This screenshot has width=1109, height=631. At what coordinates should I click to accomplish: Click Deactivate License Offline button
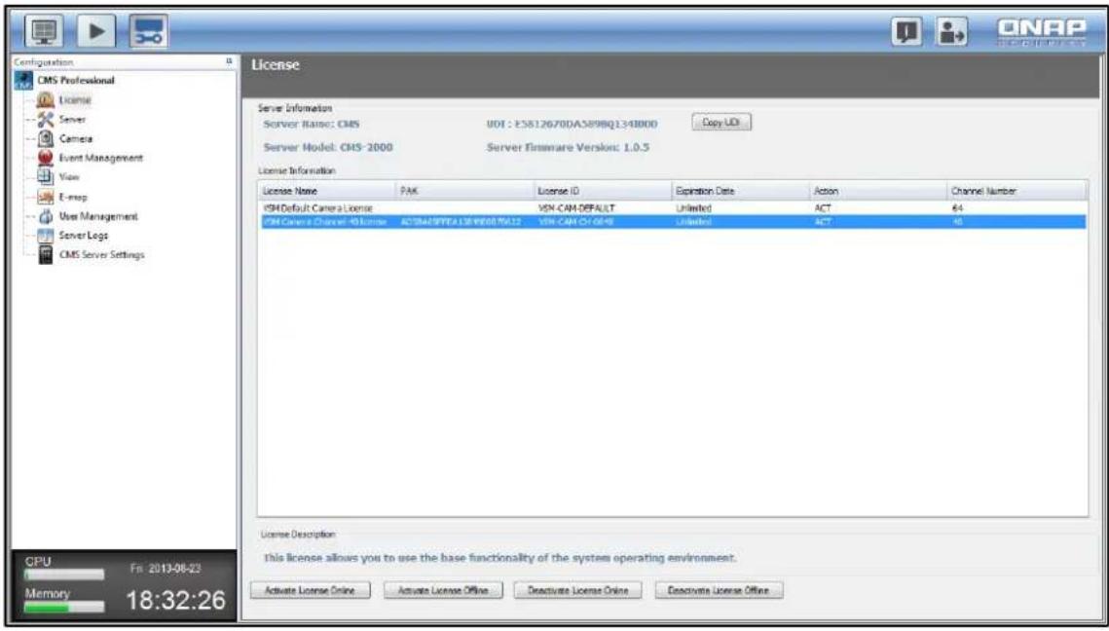[720, 590]
